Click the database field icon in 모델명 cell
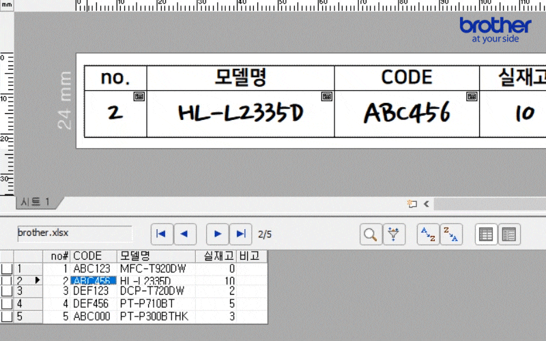The height and width of the screenshot is (341, 546). click(x=327, y=96)
